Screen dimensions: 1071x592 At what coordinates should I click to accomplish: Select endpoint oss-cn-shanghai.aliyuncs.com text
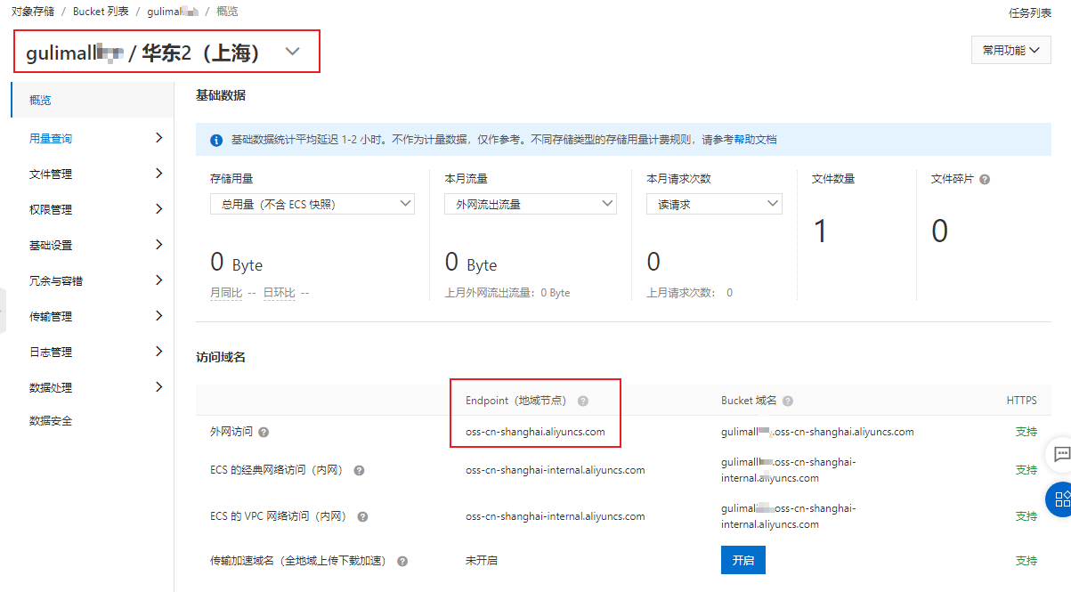(x=535, y=432)
